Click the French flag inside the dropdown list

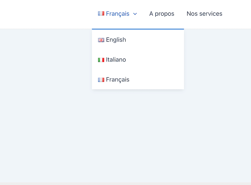(x=101, y=80)
